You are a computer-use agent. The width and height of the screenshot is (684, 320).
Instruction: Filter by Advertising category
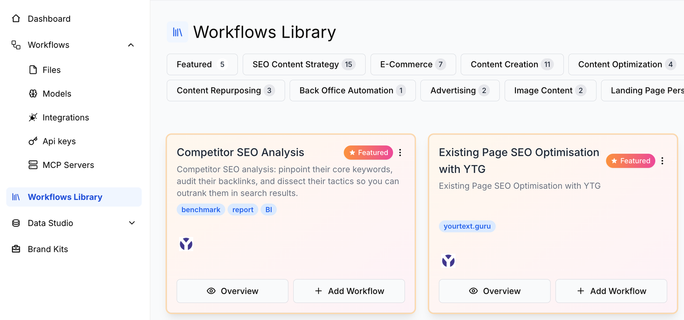tap(460, 91)
